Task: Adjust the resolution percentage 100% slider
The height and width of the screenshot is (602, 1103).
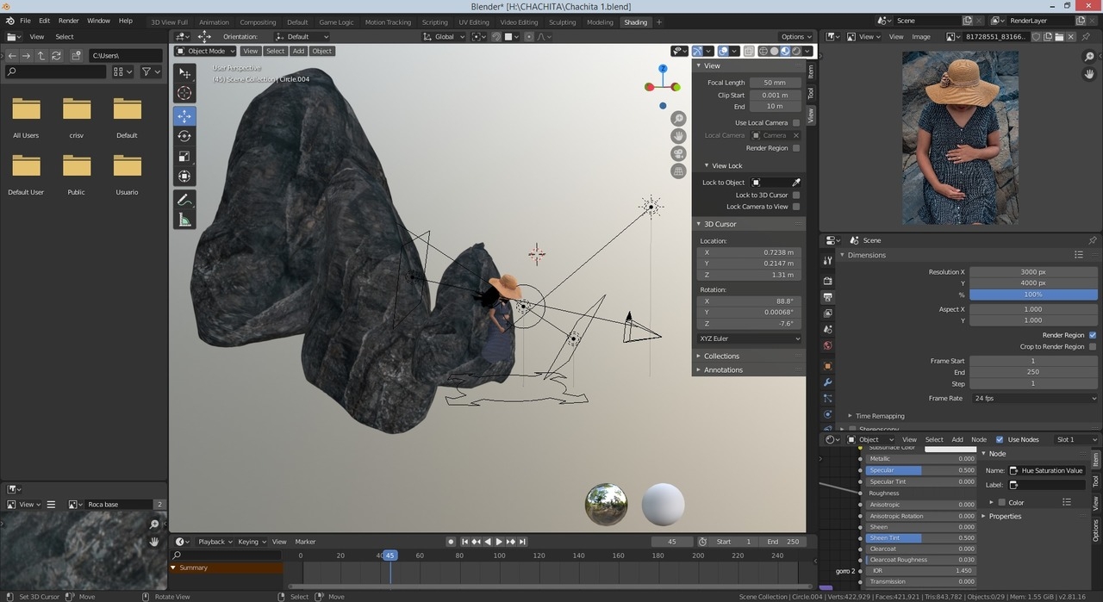Action: (1033, 295)
